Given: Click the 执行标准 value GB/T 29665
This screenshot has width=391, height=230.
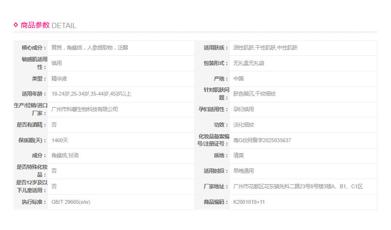Looking at the screenshot, I should [x=70, y=202].
